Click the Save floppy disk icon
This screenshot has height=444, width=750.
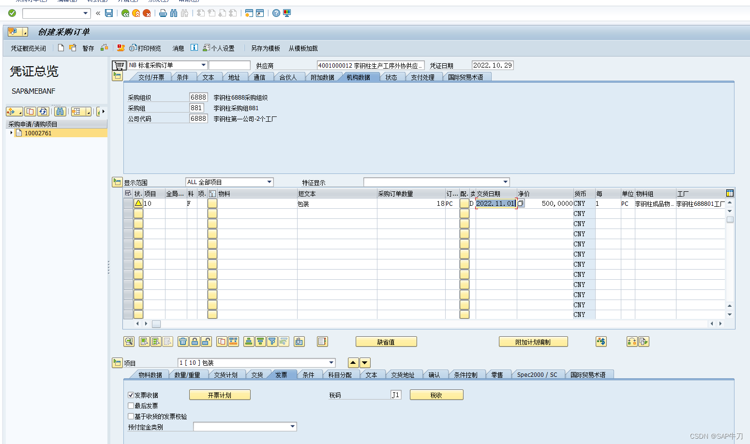(x=109, y=13)
